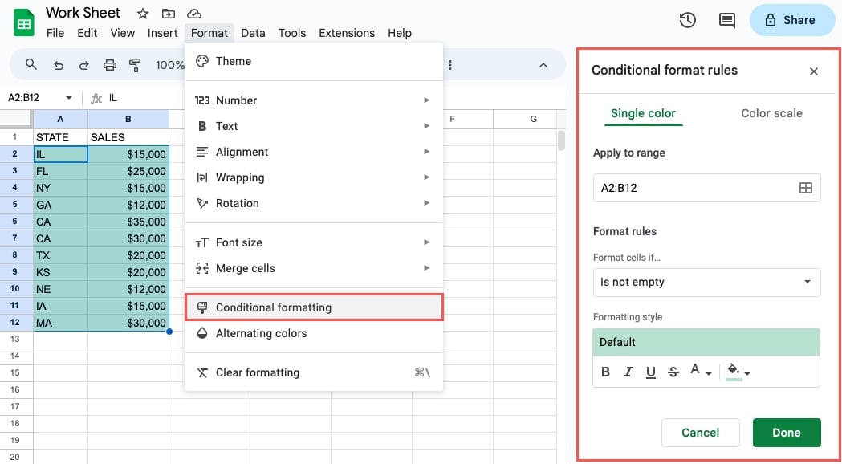
Task: Collapse the menus with the up chevron
Action: point(543,65)
